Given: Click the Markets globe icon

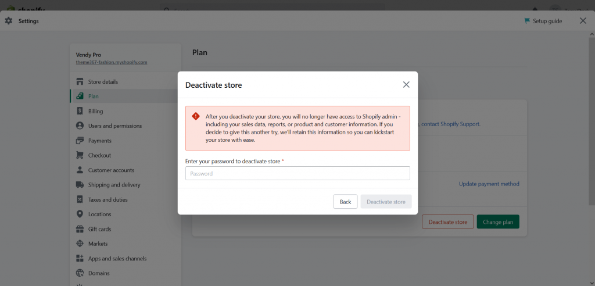Looking at the screenshot, I should tap(80, 244).
